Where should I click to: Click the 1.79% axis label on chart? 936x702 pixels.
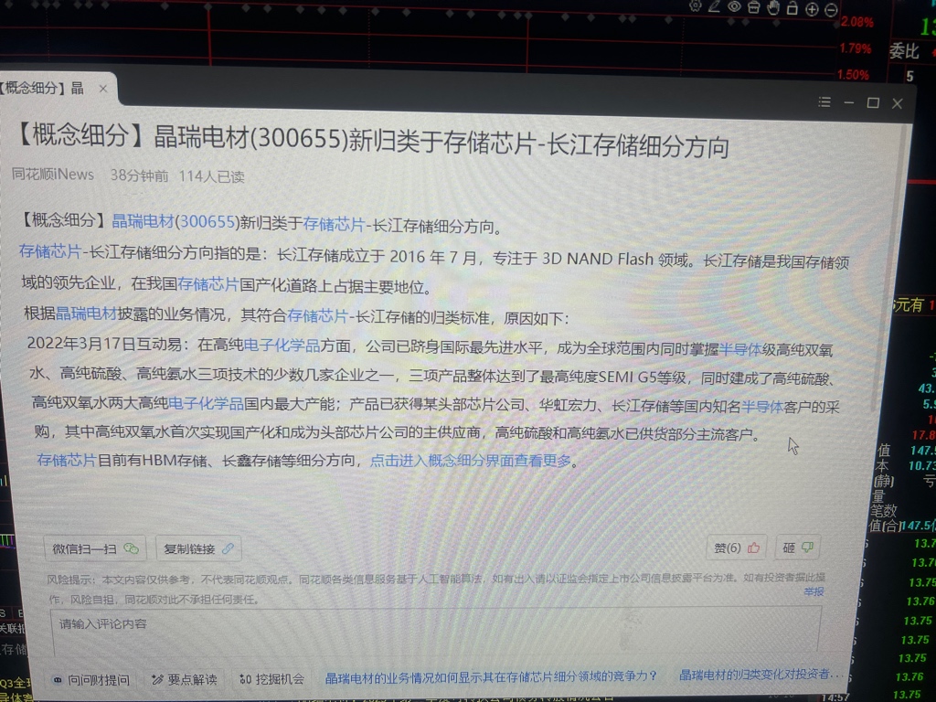click(855, 48)
